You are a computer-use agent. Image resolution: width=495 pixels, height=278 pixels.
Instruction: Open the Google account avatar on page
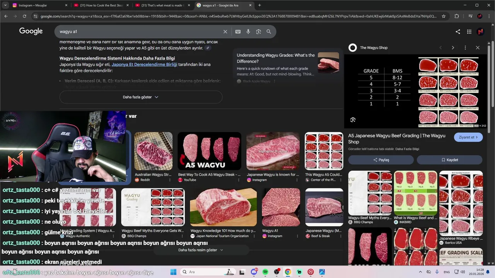pyautogui.click(x=480, y=32)
